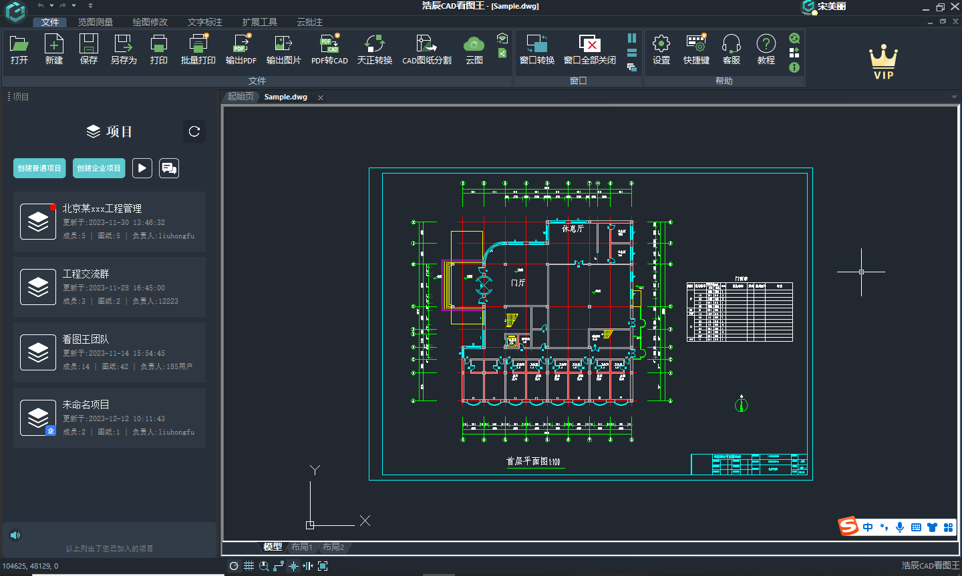Close the Sample.dwg document tab
The width and height of the screenshot is (962, 576).
pos(321,97)
